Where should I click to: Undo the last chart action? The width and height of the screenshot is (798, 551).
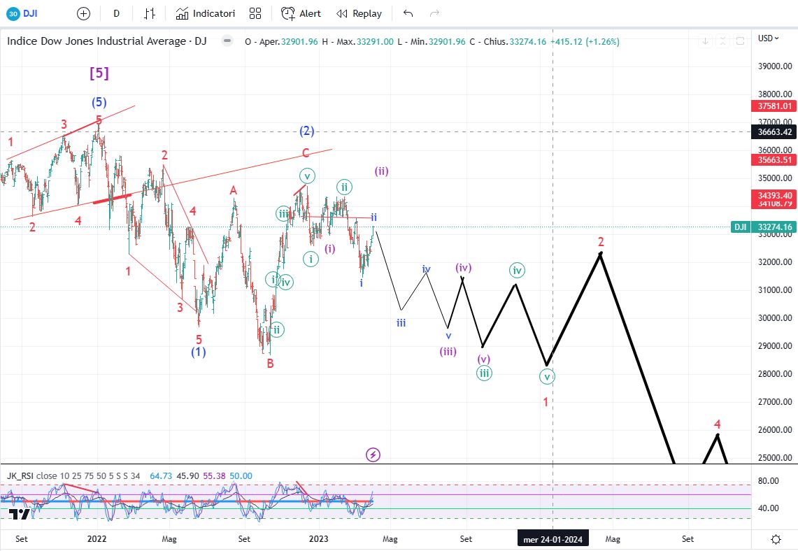click(x=408, y=14)
